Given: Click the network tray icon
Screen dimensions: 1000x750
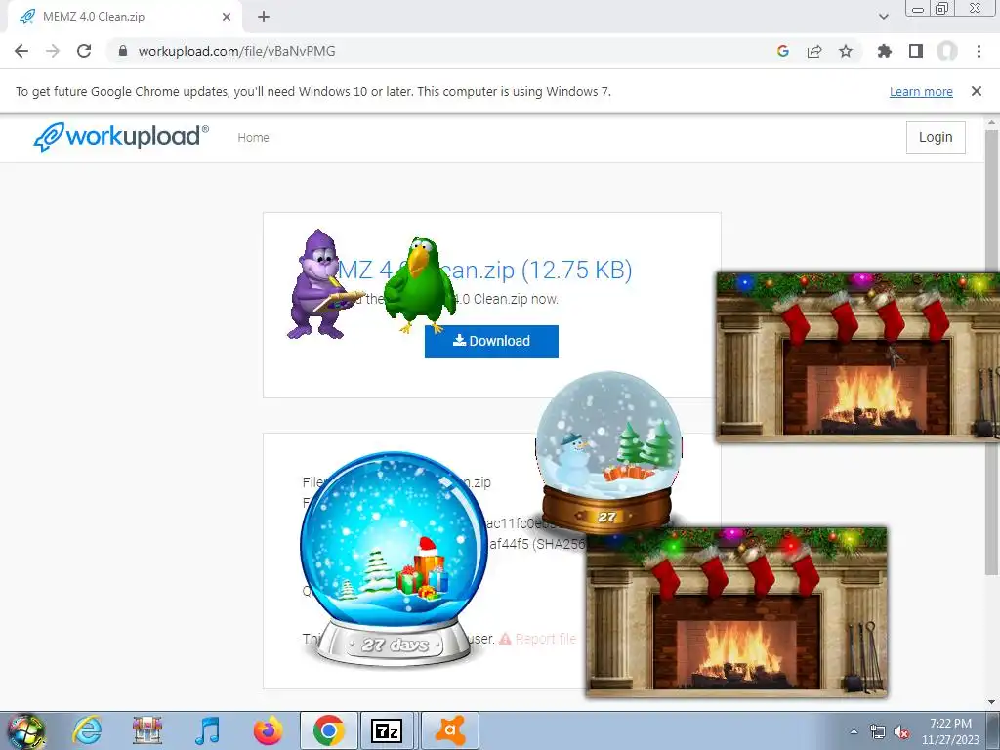Looking at the screenshot, I should pos(878,731).
